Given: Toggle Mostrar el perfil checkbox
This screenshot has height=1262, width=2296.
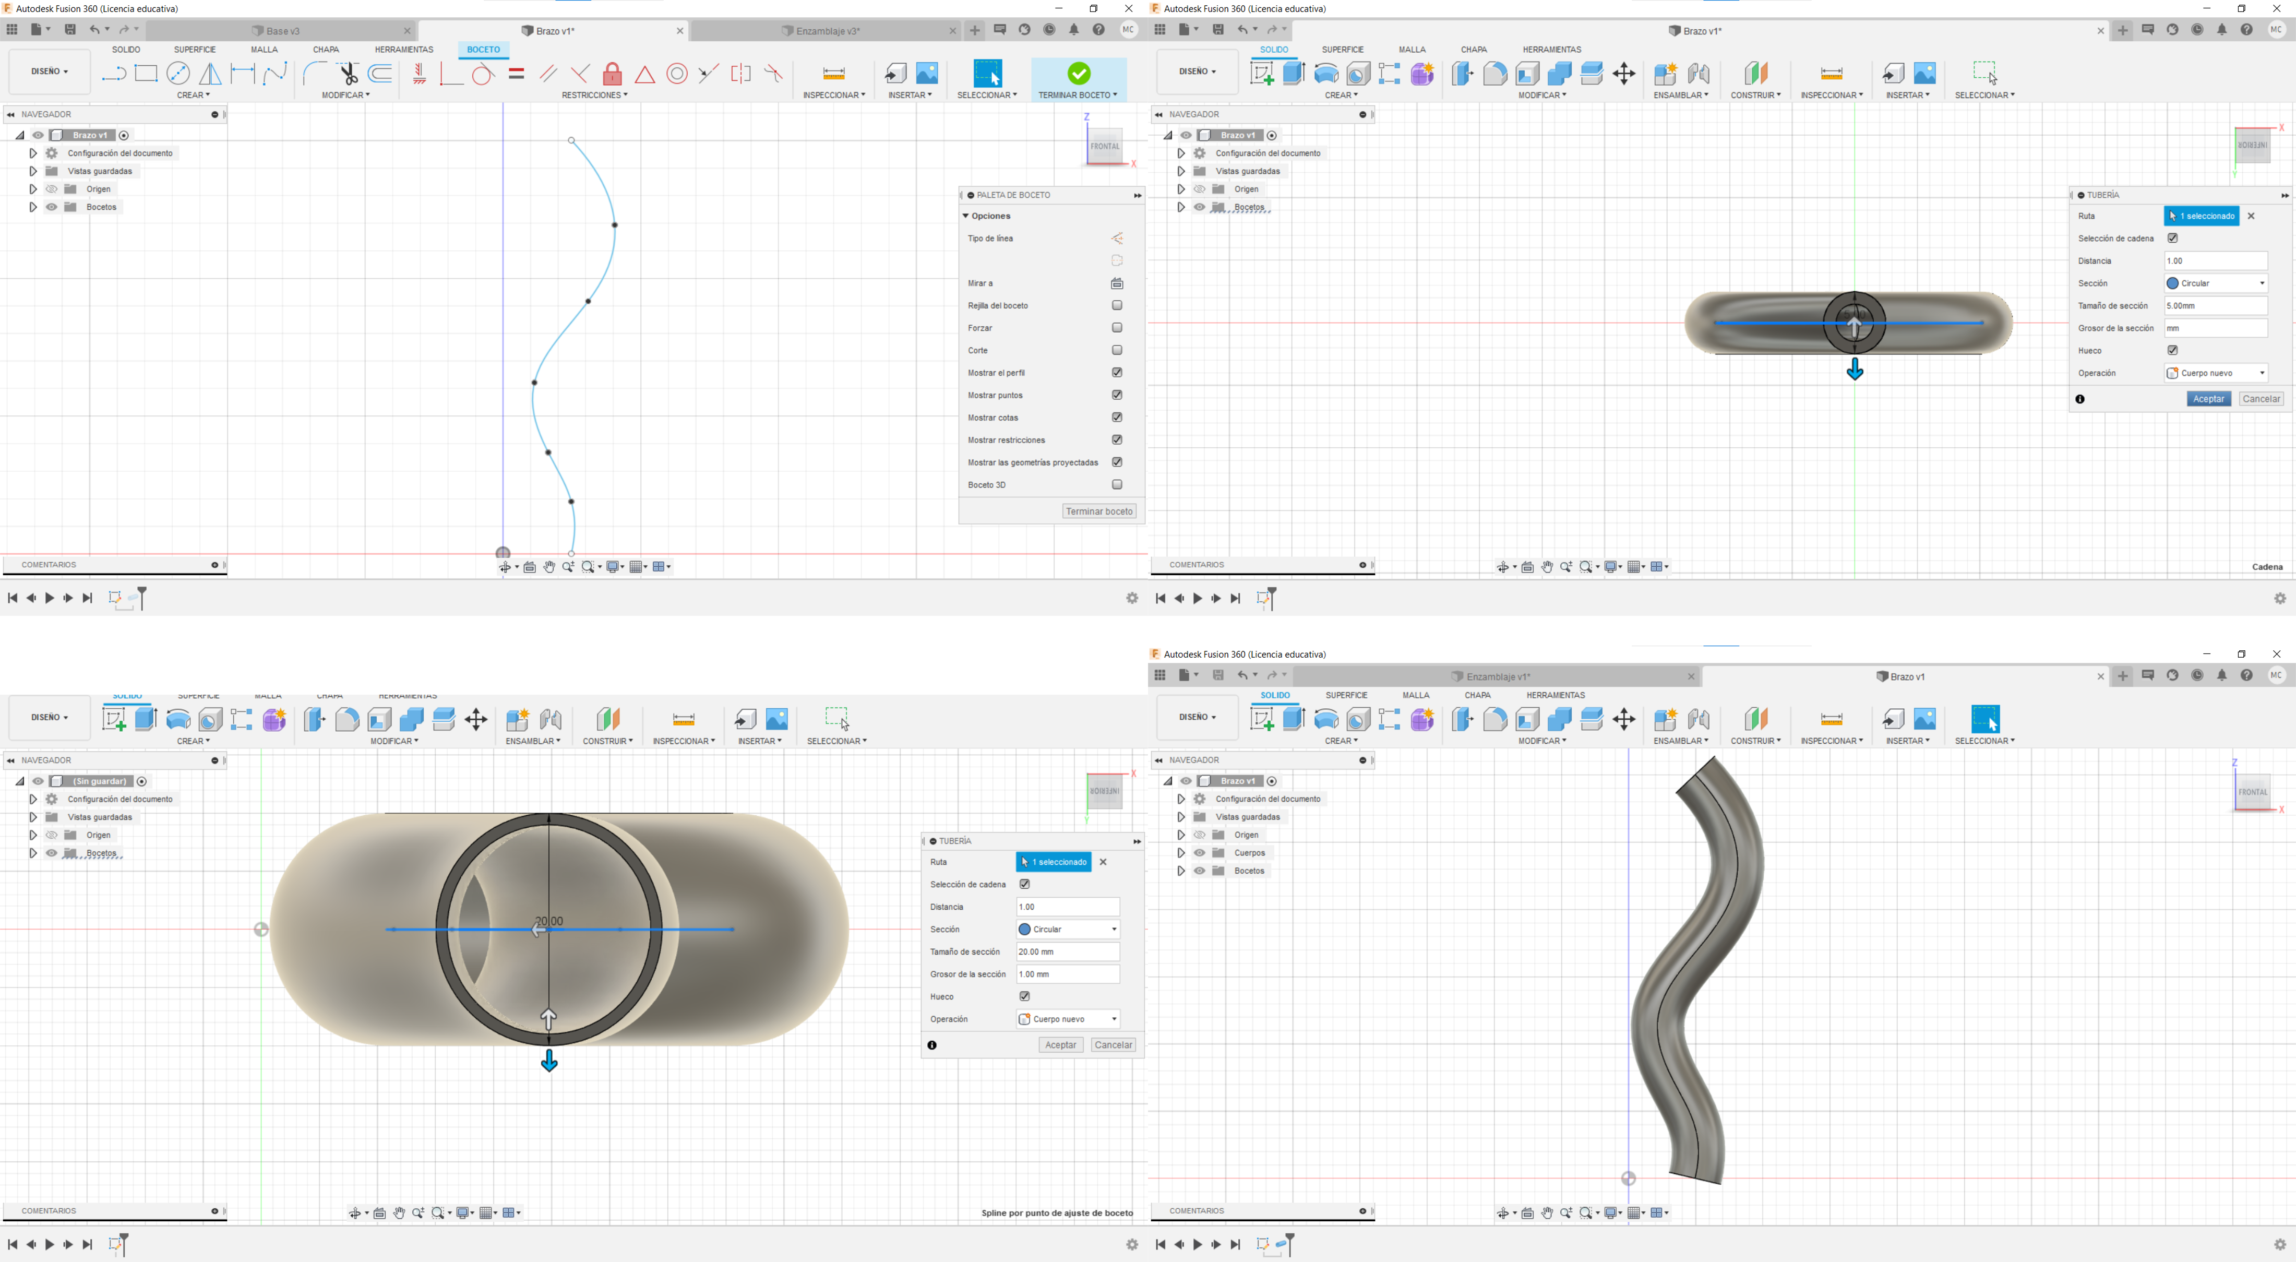Looking at the screenshot, I should (1117, 373).
